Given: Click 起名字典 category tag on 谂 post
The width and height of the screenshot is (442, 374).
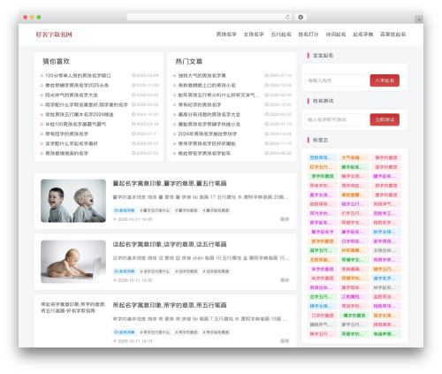Looking at the screenshot, I should (125, 271).
